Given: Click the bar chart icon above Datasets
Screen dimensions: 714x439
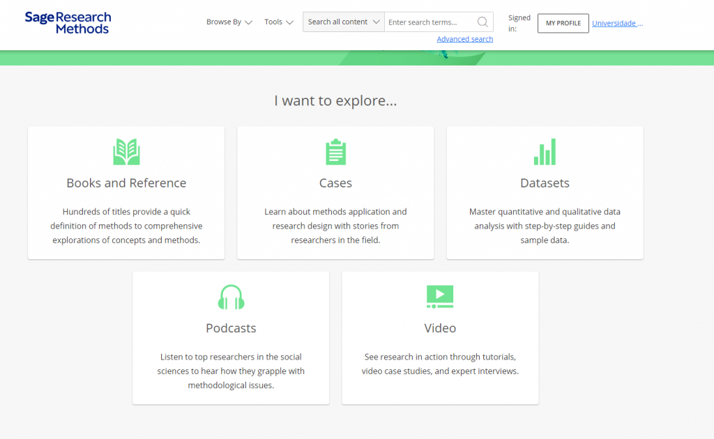Looking at the screenshot, I should click(x=545, y=152).
